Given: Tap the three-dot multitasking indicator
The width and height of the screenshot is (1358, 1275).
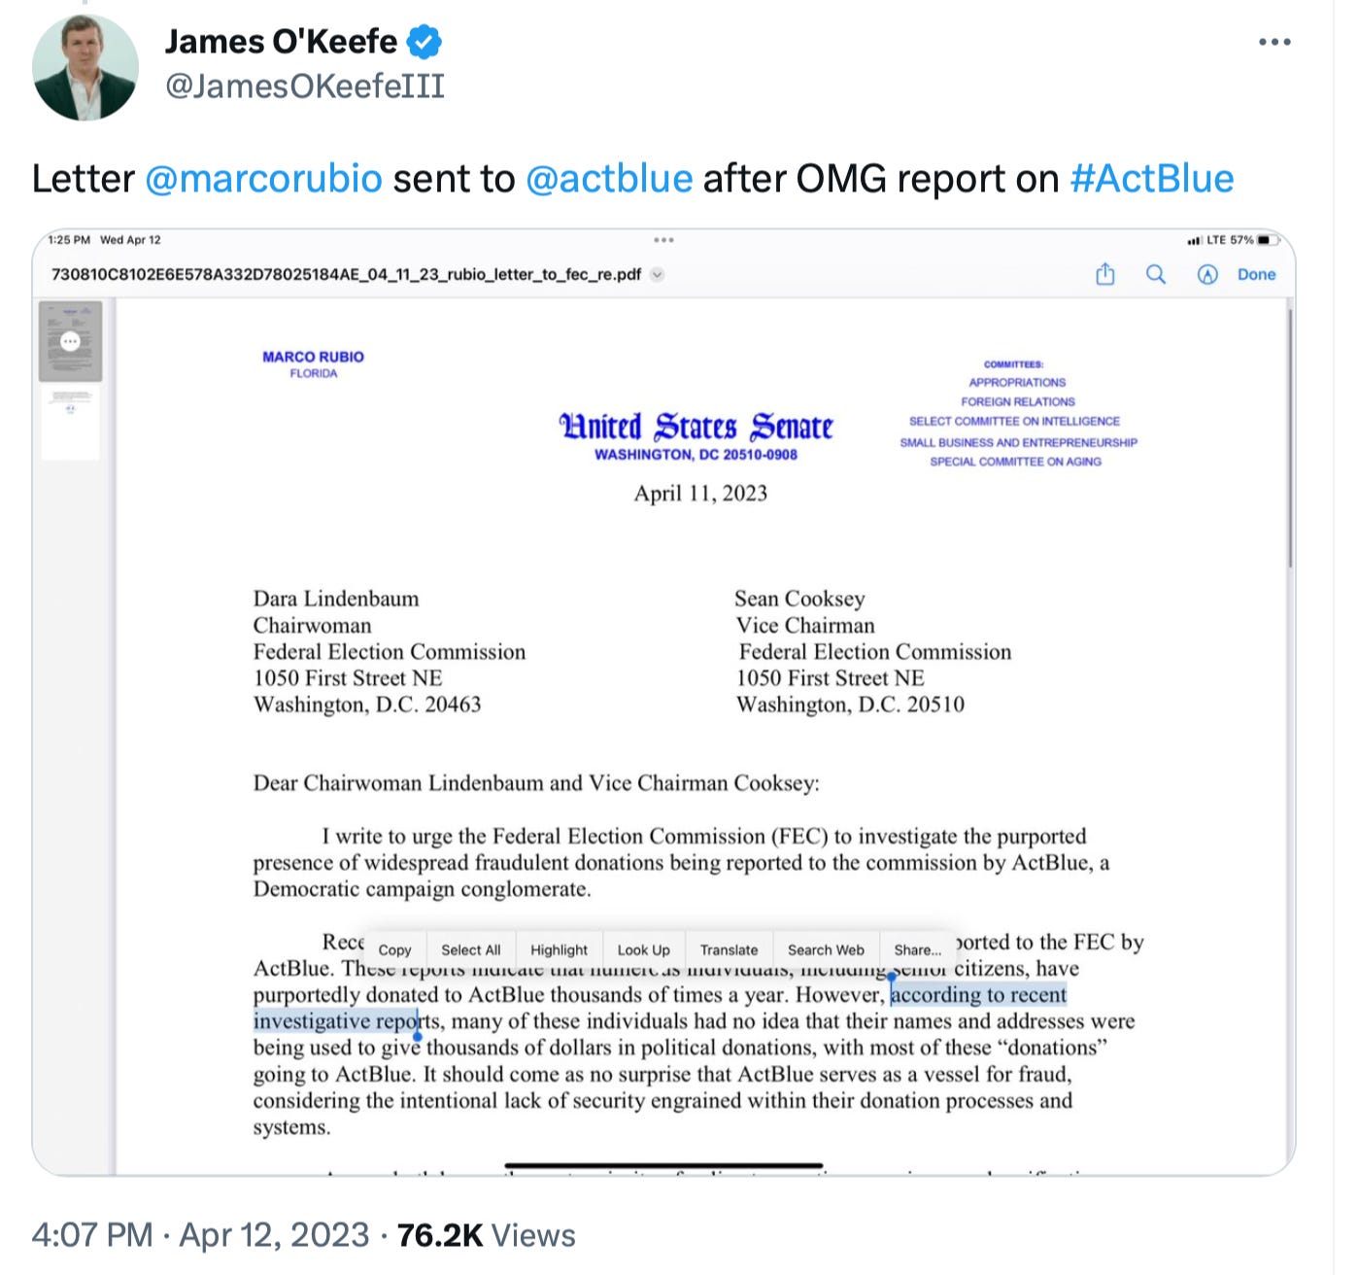Looking at the screenshot, I should (x=663, y=240).
